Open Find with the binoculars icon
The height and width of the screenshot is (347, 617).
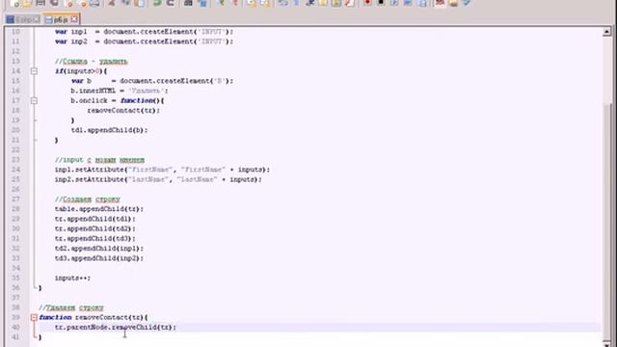tap(188, 3)
